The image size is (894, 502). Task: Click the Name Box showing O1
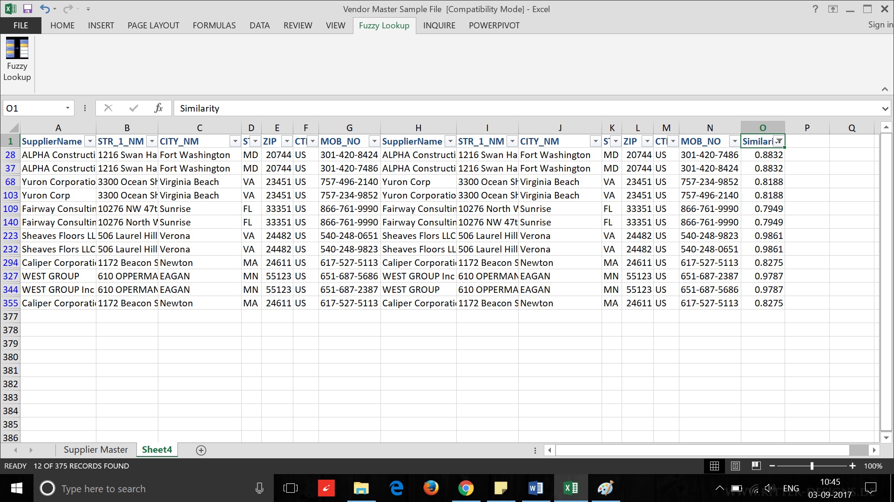pyautogui.click(x=34, y=108)
